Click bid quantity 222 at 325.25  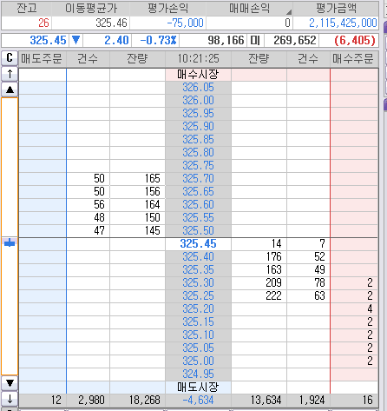[x=259, y=296]
